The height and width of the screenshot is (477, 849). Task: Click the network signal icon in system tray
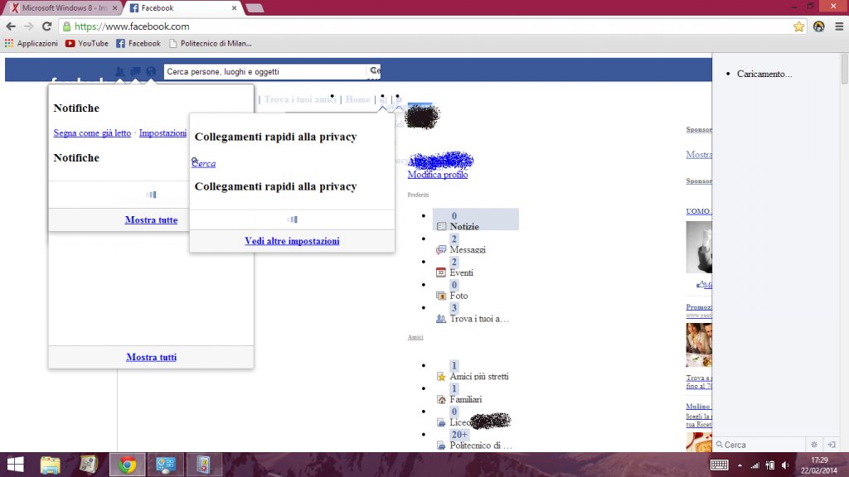click(754, 465)
